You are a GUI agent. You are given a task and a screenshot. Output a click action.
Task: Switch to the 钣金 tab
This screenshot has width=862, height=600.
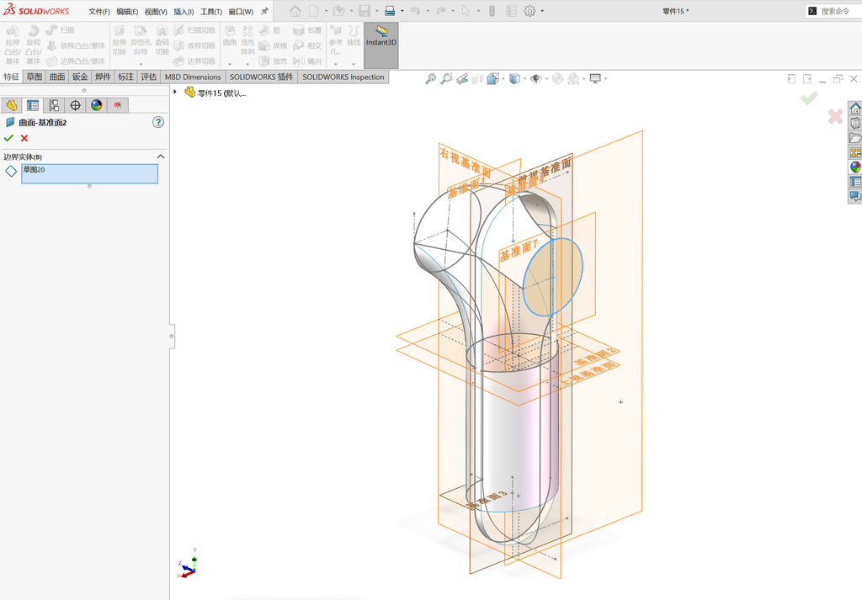[80, 77]
